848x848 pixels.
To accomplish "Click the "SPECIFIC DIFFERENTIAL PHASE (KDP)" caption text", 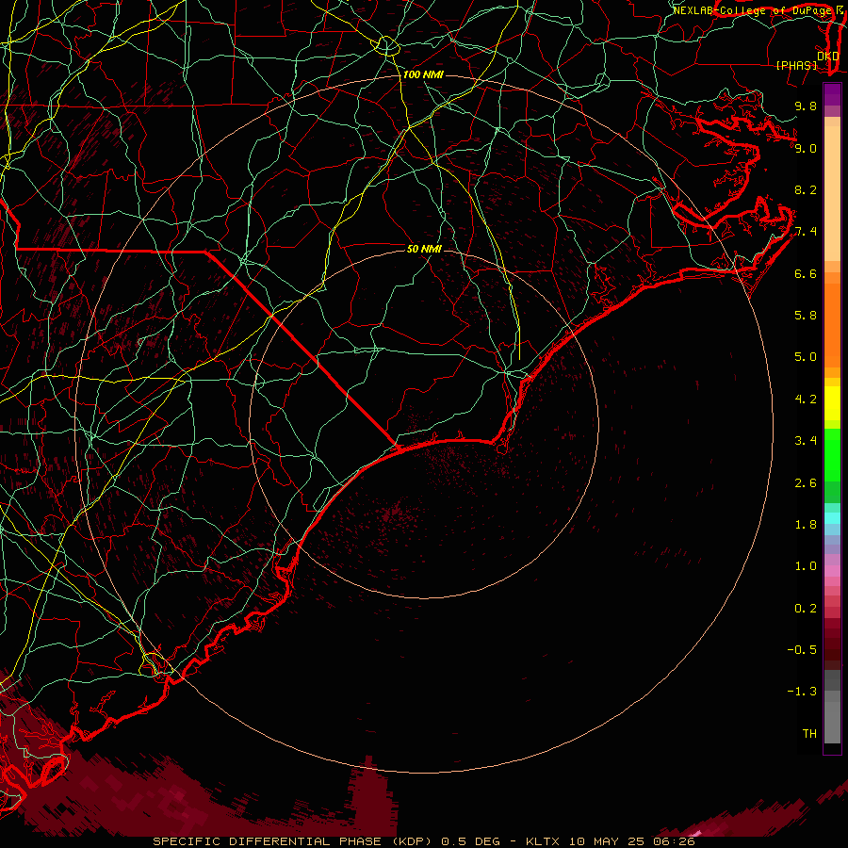I will click(x=293, y=841).
